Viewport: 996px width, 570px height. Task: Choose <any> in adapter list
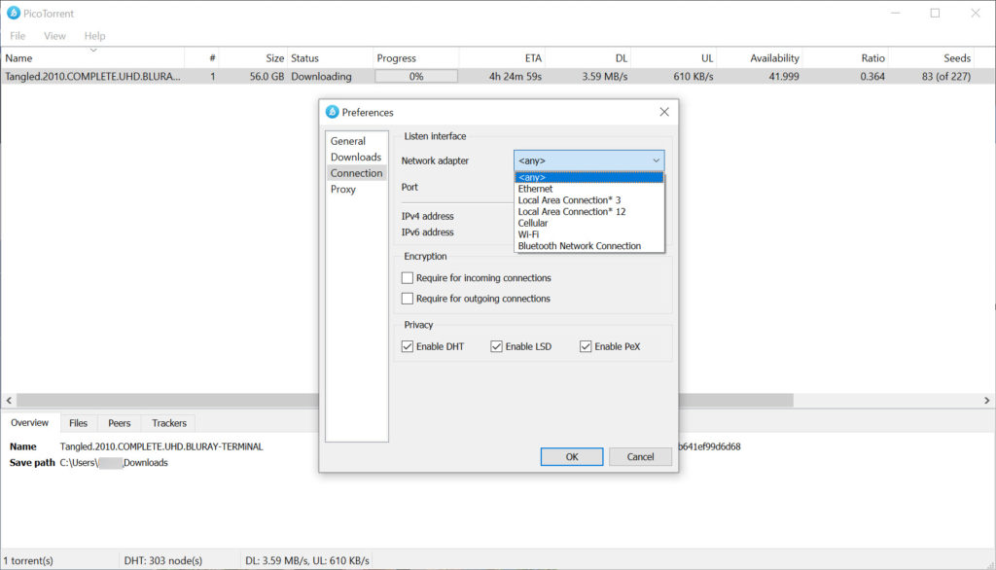pos(588,177)
